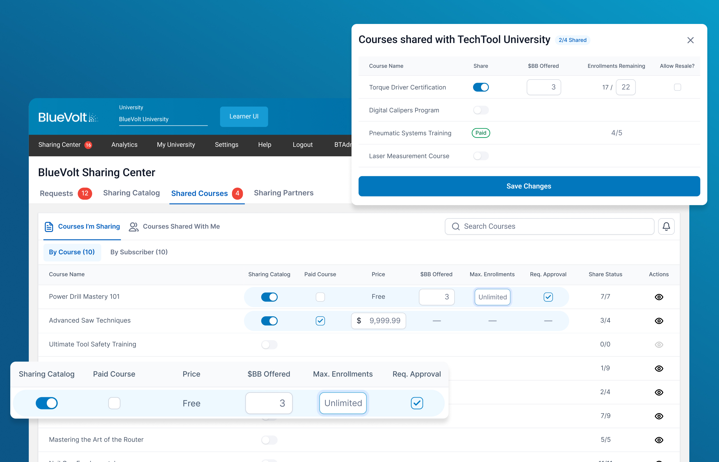Uncheck Paid Course for Advanced Saw Techniques
719x462 pixels.
[x=320, y=321]
